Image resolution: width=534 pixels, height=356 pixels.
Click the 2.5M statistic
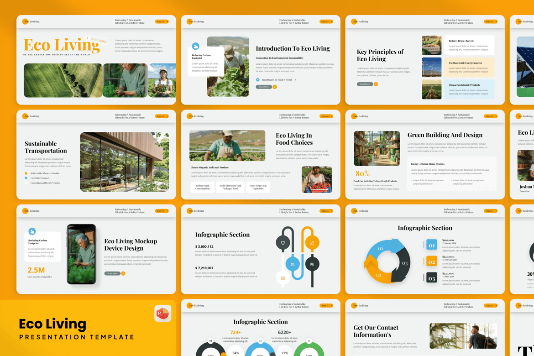36,270
